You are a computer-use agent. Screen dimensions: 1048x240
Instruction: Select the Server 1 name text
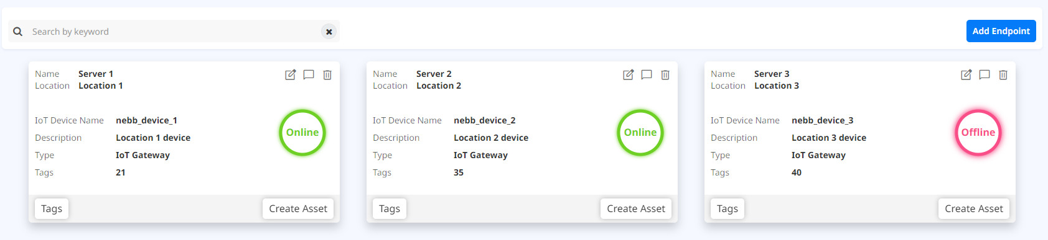[96, 74]
